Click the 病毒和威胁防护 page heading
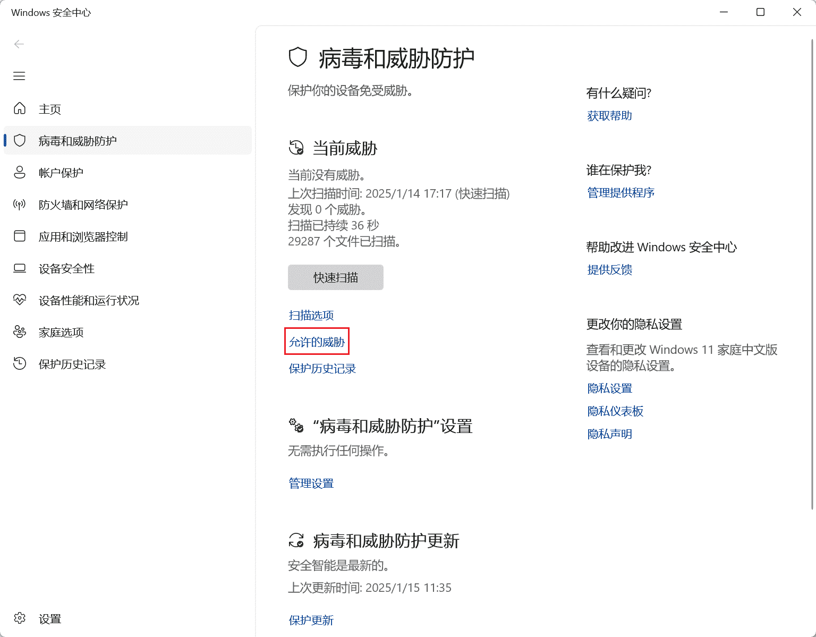 [396, 58]
